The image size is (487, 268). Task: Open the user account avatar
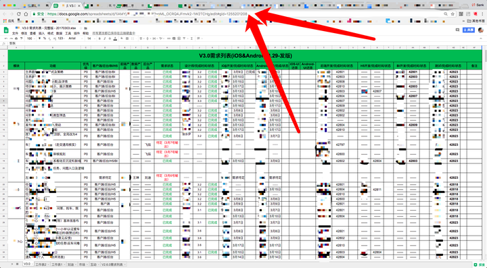(481, 30)
